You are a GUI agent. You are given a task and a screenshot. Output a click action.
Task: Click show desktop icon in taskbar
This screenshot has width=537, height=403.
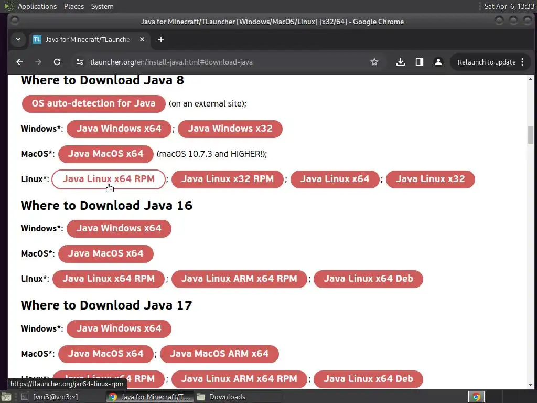click(6, 397)
